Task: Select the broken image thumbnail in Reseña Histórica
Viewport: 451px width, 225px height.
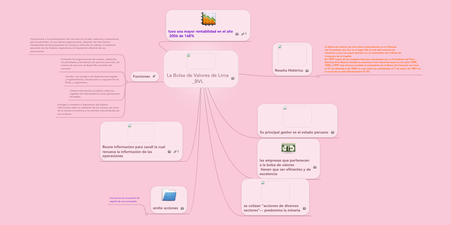Action: tap(292, 55)
